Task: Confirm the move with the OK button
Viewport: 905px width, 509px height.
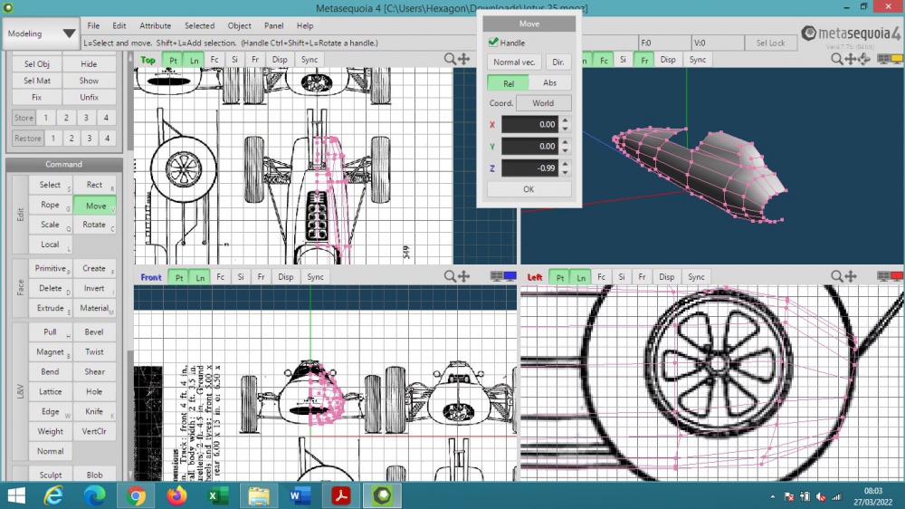Action: tap(529, 189)
